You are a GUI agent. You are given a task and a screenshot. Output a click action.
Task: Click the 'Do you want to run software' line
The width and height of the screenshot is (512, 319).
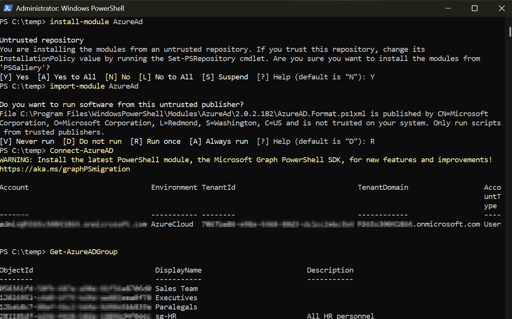(121, 105)
